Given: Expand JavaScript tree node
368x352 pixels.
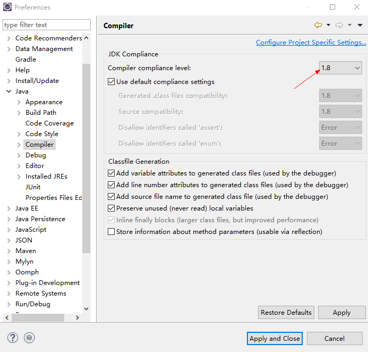Looking at the screenshot, I should [x=8, y=230].
